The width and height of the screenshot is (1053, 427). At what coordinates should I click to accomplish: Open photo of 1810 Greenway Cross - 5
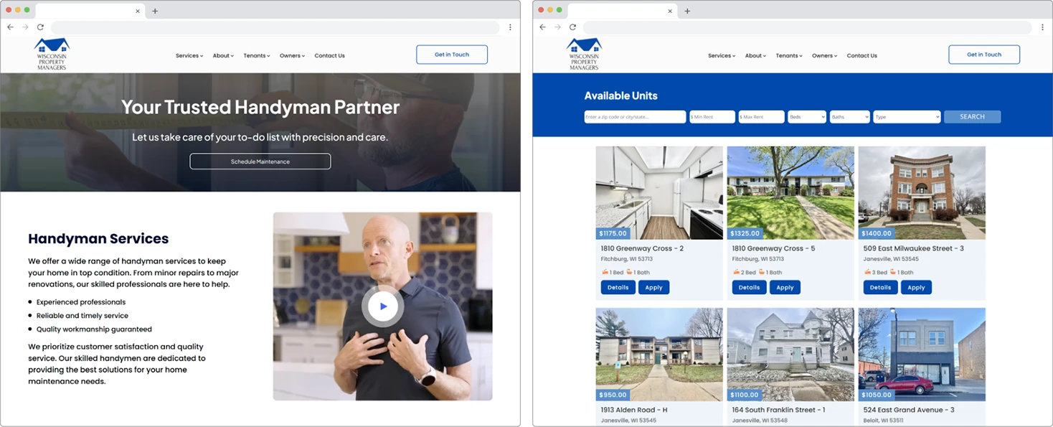pyautogui.click(x=790, y=192)
